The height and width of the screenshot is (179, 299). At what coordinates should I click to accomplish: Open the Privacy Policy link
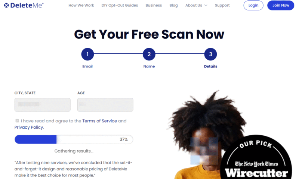pos(29,127)
